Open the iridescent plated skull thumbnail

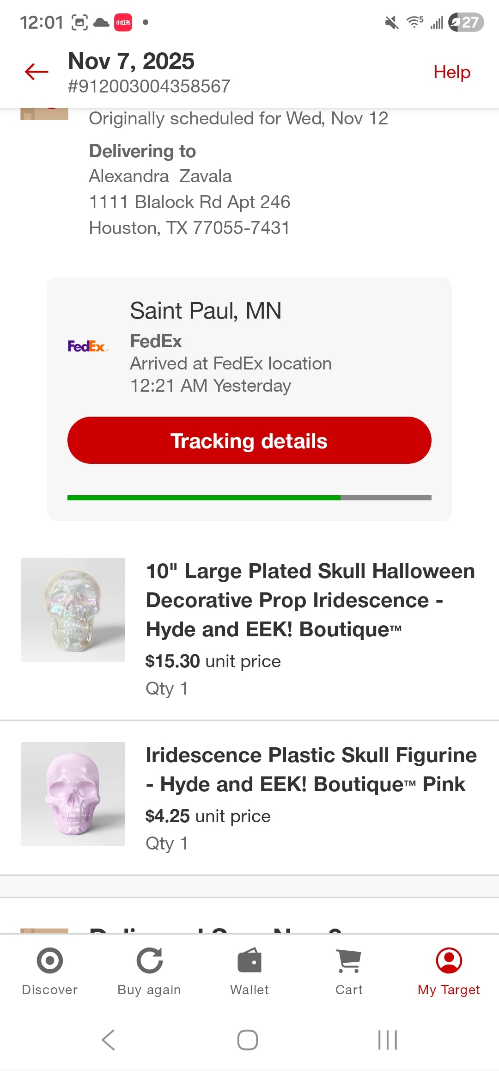click(73, 609)
